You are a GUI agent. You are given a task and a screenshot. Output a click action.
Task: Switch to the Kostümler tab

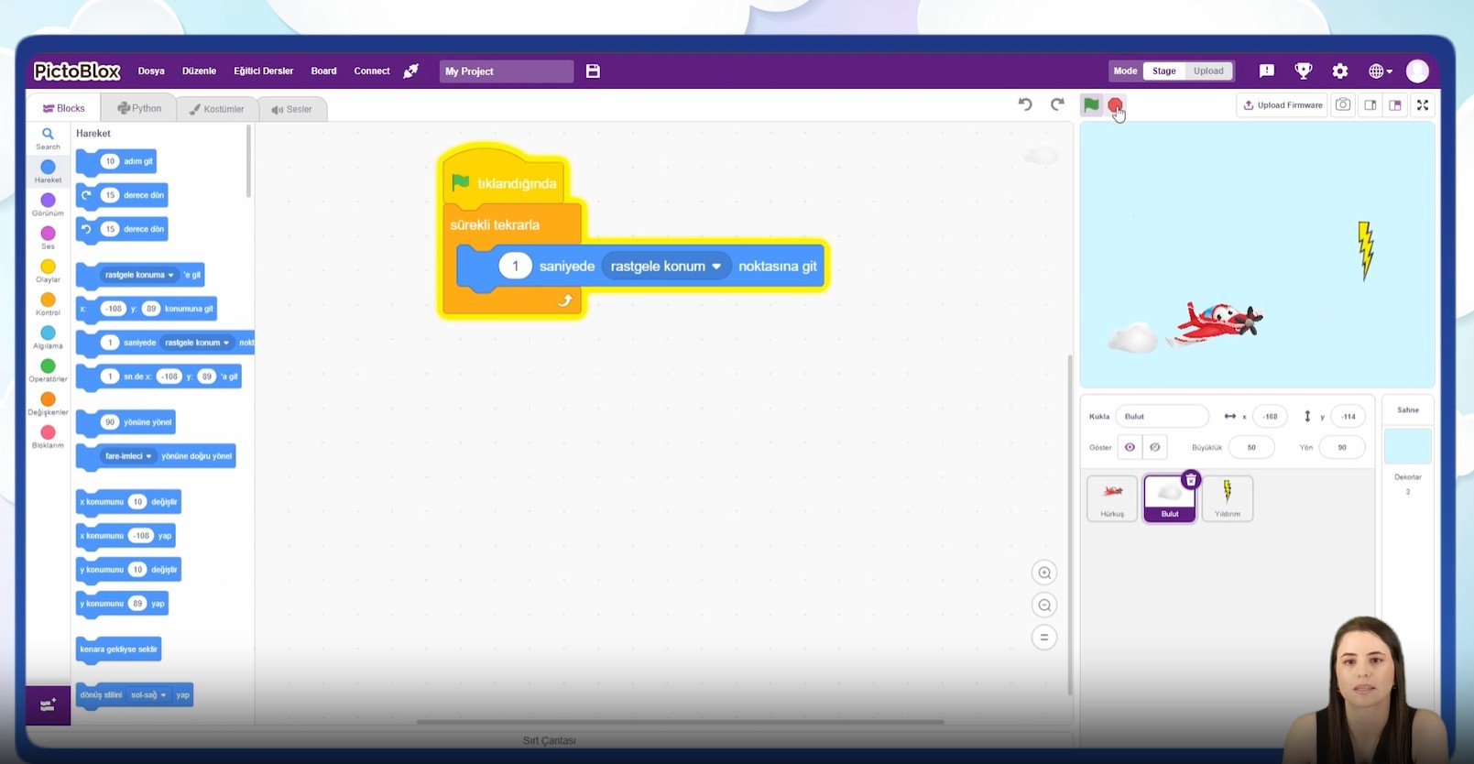[x=217, y=109]
